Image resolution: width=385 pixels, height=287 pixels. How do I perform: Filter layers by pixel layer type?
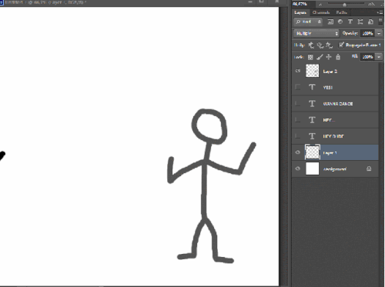pos(330,22)
